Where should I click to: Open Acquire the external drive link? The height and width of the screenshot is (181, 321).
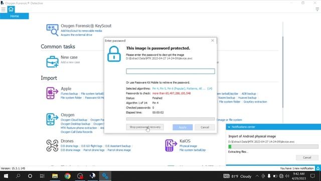tap(76, 35)
